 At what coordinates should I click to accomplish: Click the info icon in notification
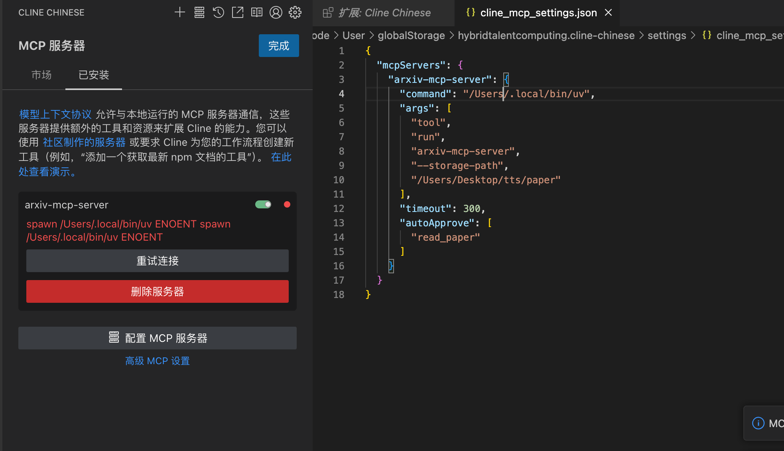pos(758,423)
